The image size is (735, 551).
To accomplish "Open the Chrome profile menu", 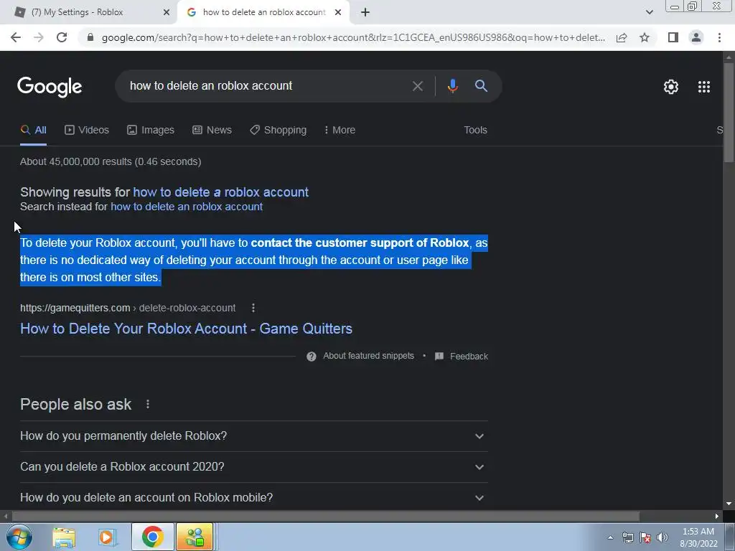I will [696, 37].
